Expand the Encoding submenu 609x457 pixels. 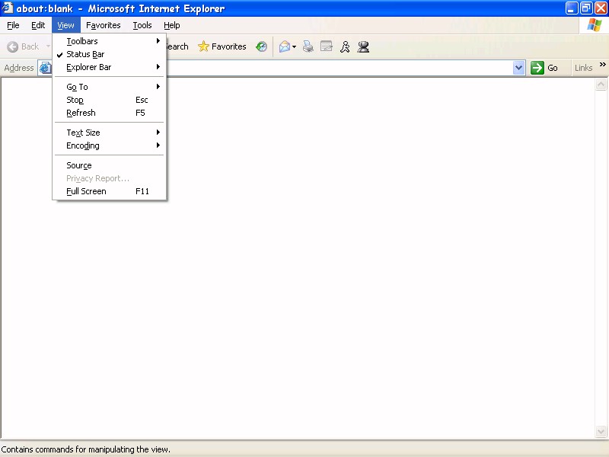(110, 145)
